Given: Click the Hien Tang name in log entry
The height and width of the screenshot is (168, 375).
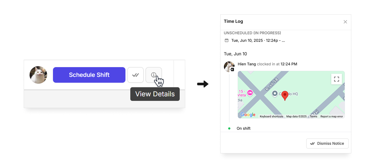Looking at the screenshot, I should coord(247,64).
